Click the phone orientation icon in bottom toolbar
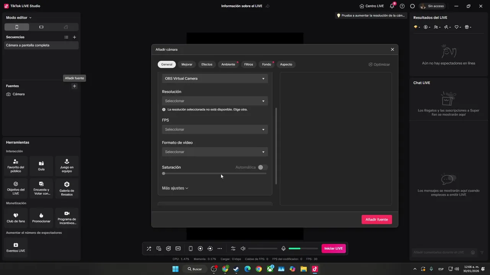The image size is (490, 275). (x=191, y=249)
